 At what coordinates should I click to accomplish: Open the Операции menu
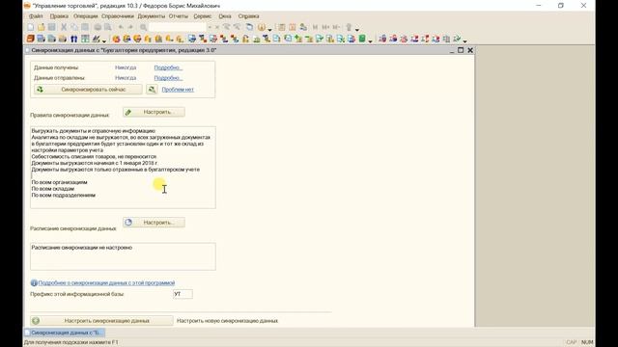(85, 16)
